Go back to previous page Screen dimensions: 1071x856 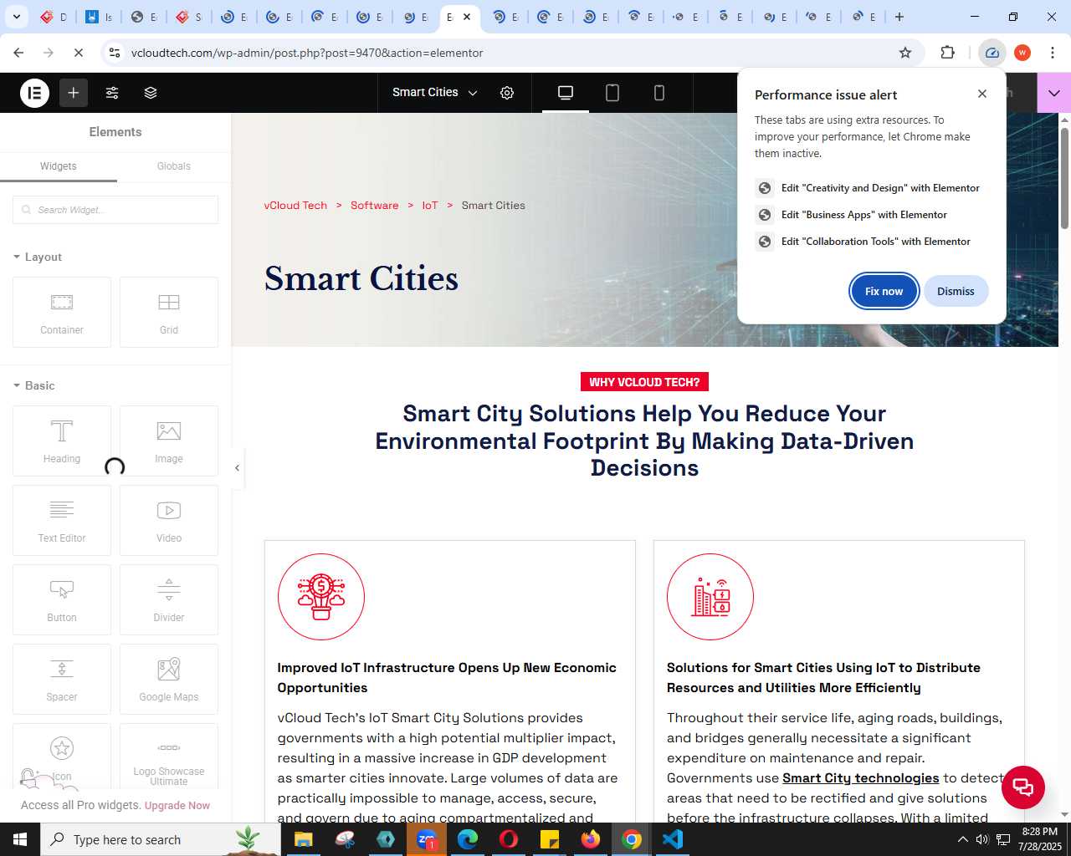(x=18, y=53)
